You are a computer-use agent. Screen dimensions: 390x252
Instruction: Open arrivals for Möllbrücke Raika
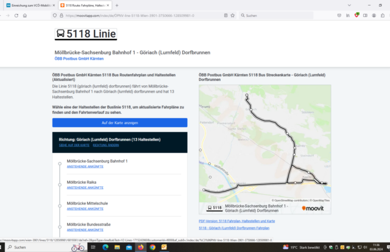point(85,187)
